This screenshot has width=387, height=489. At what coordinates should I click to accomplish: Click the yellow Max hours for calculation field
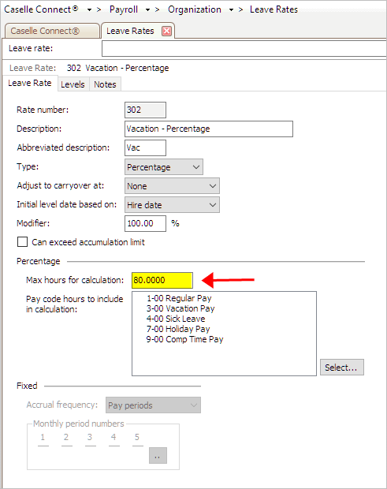[162, 280]
